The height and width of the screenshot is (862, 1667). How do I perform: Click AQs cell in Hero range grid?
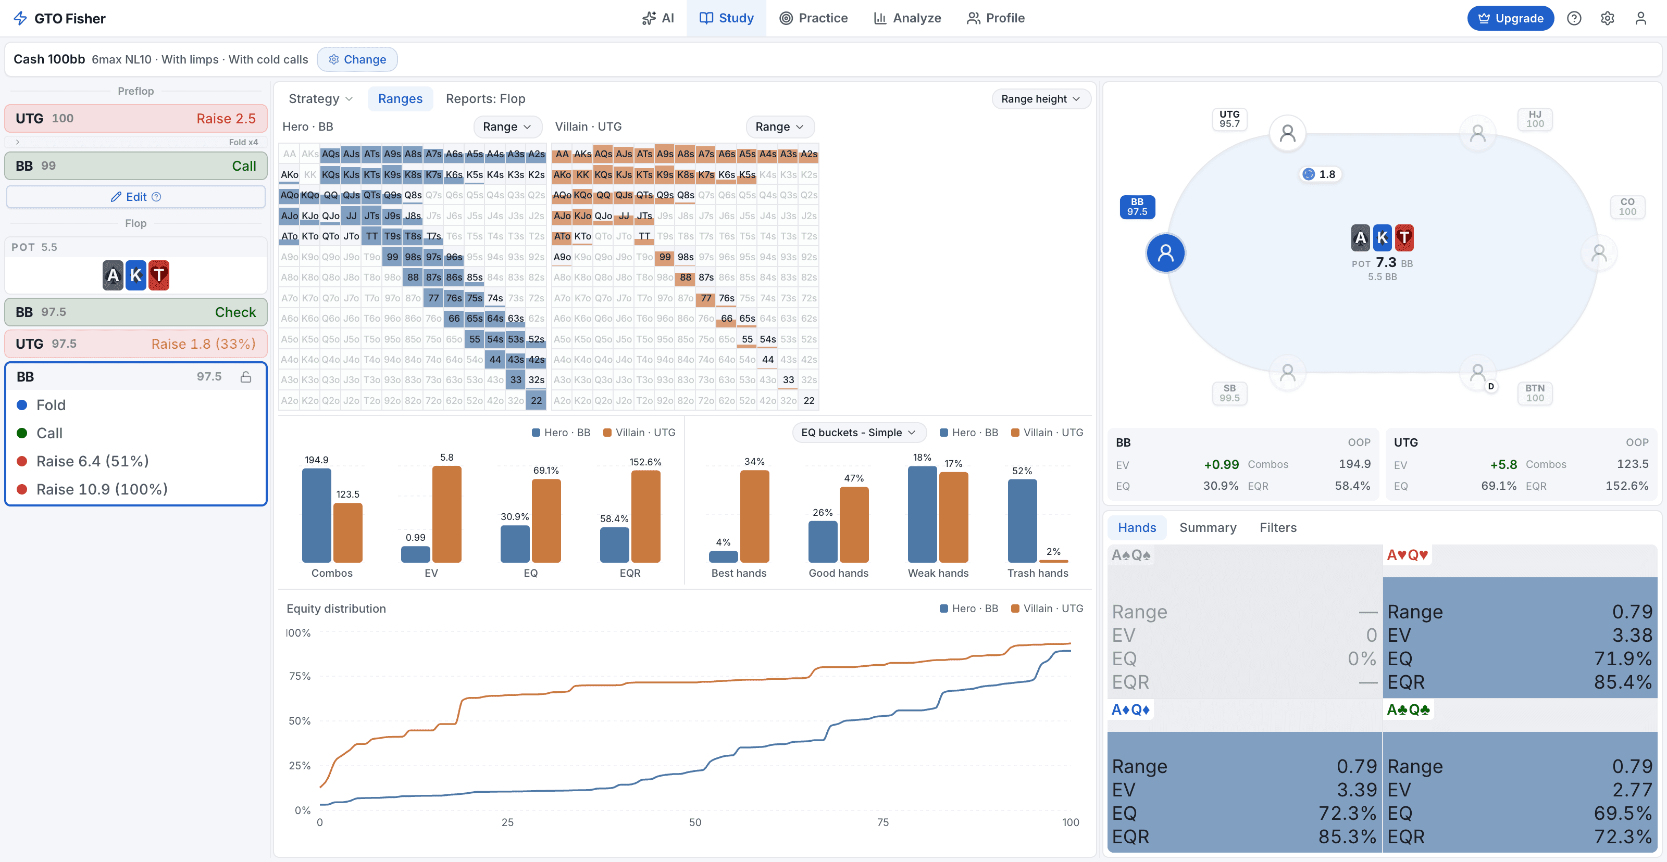click(x=331, y=154)
